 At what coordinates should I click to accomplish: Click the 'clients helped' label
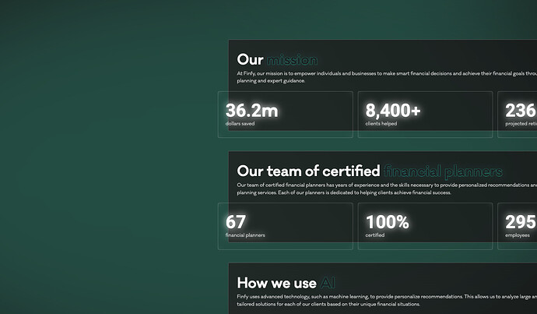click(381, 124)
